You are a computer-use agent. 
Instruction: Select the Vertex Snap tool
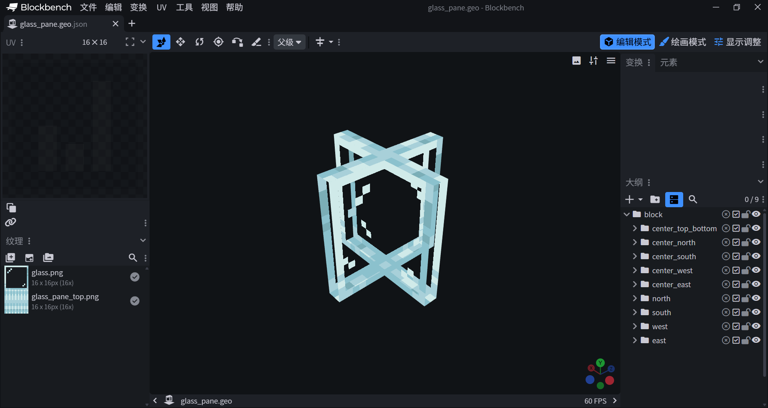pyautogui.click(x=237, y=42)
